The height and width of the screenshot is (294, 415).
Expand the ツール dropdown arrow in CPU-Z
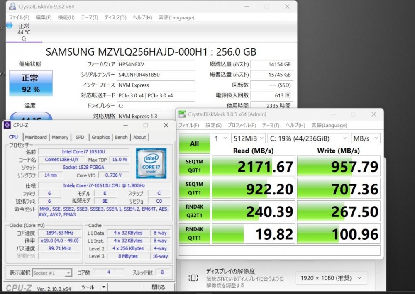tap(104, 287)
